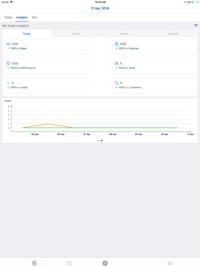The width and height of the screenshot is (200, 267).
Task: Open the Dot tab
Action: click(35, 17)
